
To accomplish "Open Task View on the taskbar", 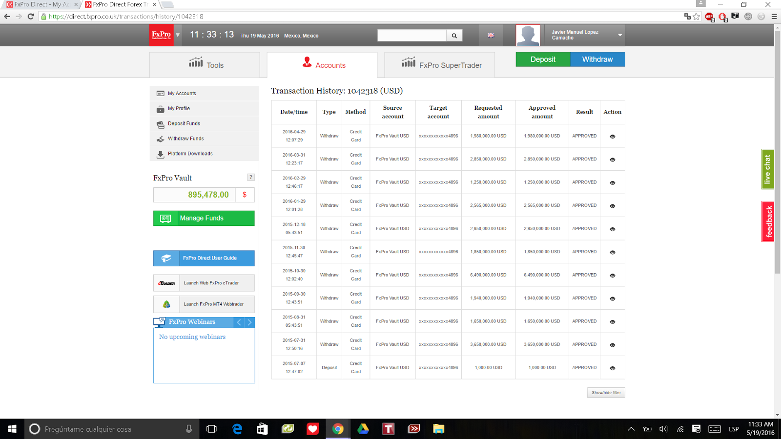I will [x=211, y=429].
